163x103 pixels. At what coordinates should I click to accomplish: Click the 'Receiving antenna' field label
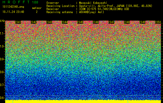click(60, 12)
